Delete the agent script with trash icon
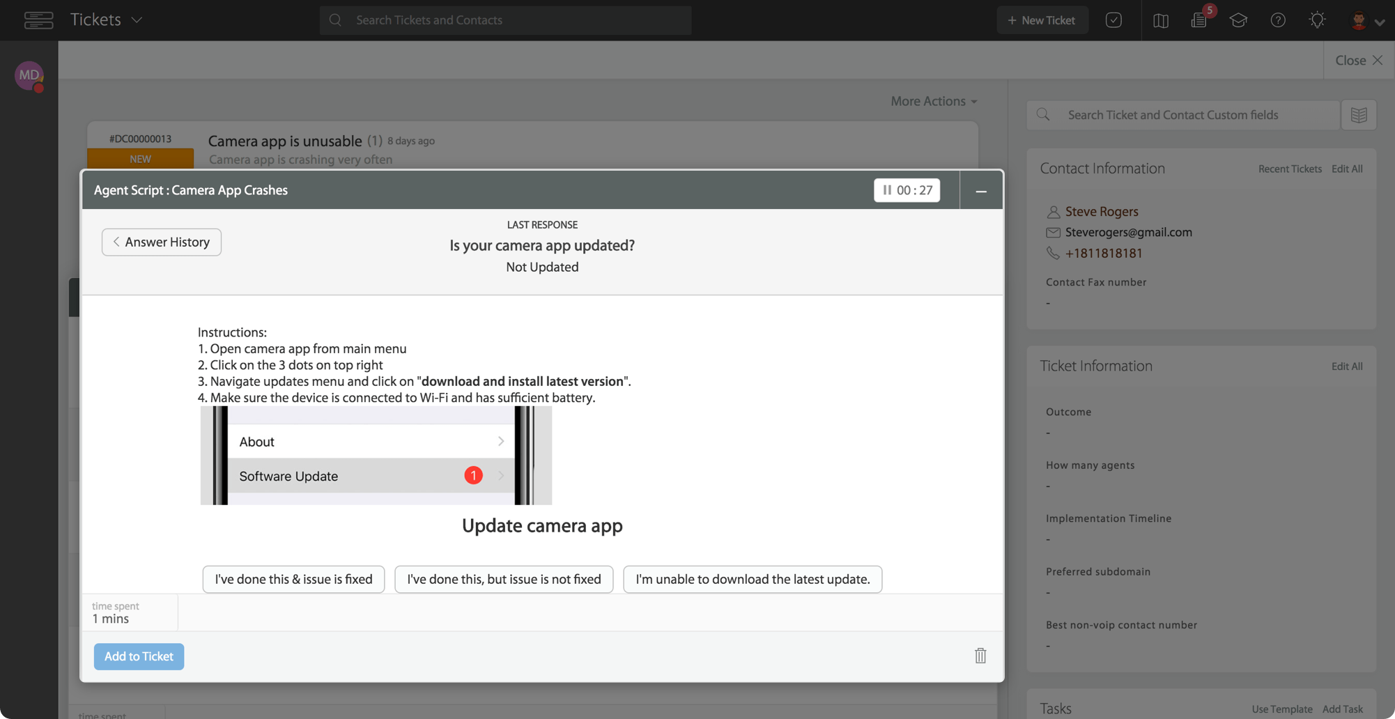Viewport: 1395px width, 719px height. click(980, 656)
